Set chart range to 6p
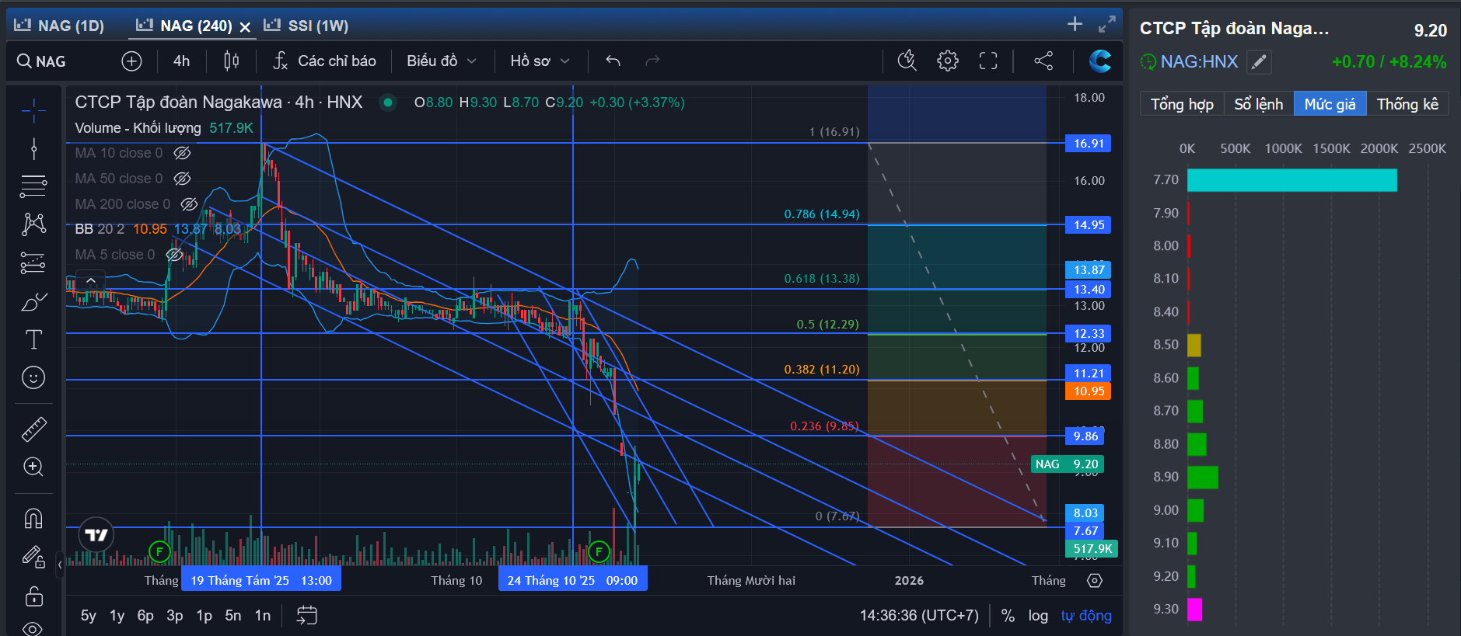 (145, 616)
